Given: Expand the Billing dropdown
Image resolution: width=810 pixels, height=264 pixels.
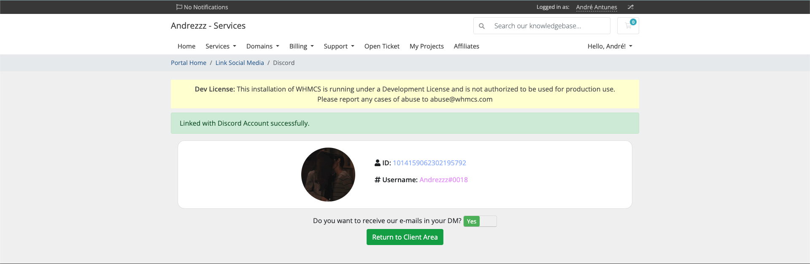Looking at the screenshot, I should click(x=302, y=46).
